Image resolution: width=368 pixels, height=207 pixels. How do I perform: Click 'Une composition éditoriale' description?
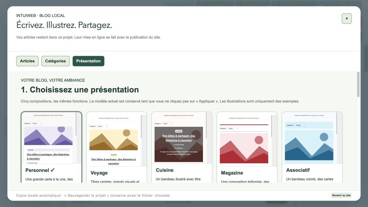point(245,181)
